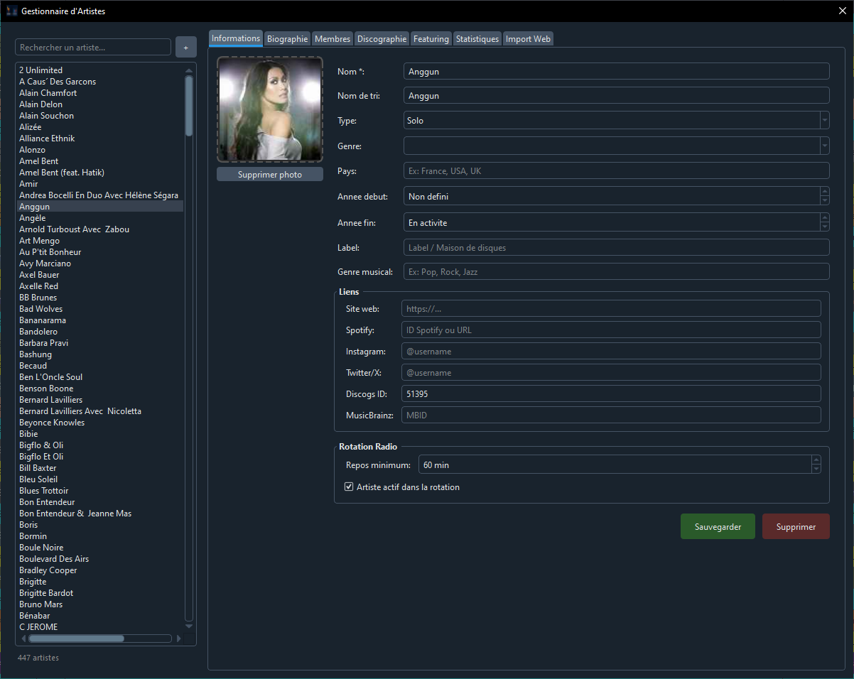Click the plus button to add artist

(185, 48)
